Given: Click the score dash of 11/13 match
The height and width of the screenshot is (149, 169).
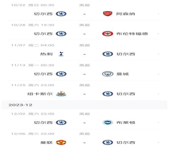Looking at the screenshot, I should click(84, 74).
